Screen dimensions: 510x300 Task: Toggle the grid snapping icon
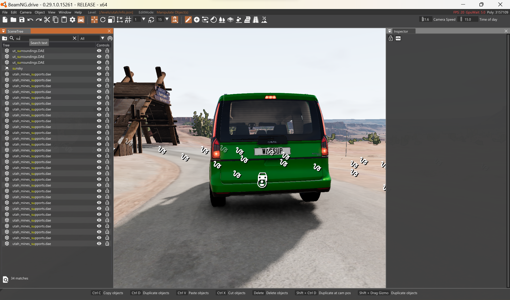tap(128, 20)
